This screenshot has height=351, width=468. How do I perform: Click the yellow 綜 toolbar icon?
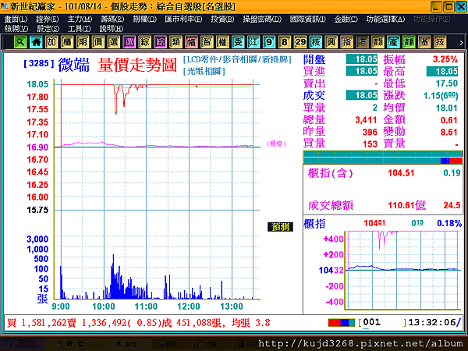pos(145,42)
